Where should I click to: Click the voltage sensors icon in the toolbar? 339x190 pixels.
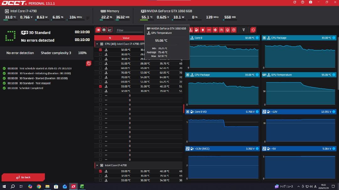pos(197,30)
